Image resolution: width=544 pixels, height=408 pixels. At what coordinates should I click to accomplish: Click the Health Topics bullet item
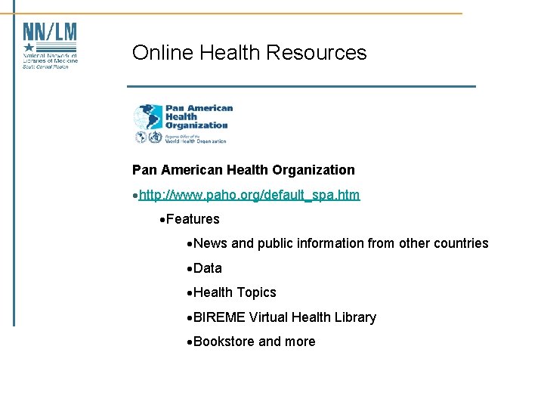(234, 292)
